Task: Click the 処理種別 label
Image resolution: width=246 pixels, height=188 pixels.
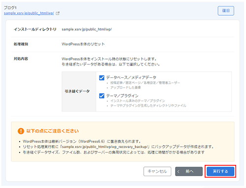Action: click(x=21, y=44)
